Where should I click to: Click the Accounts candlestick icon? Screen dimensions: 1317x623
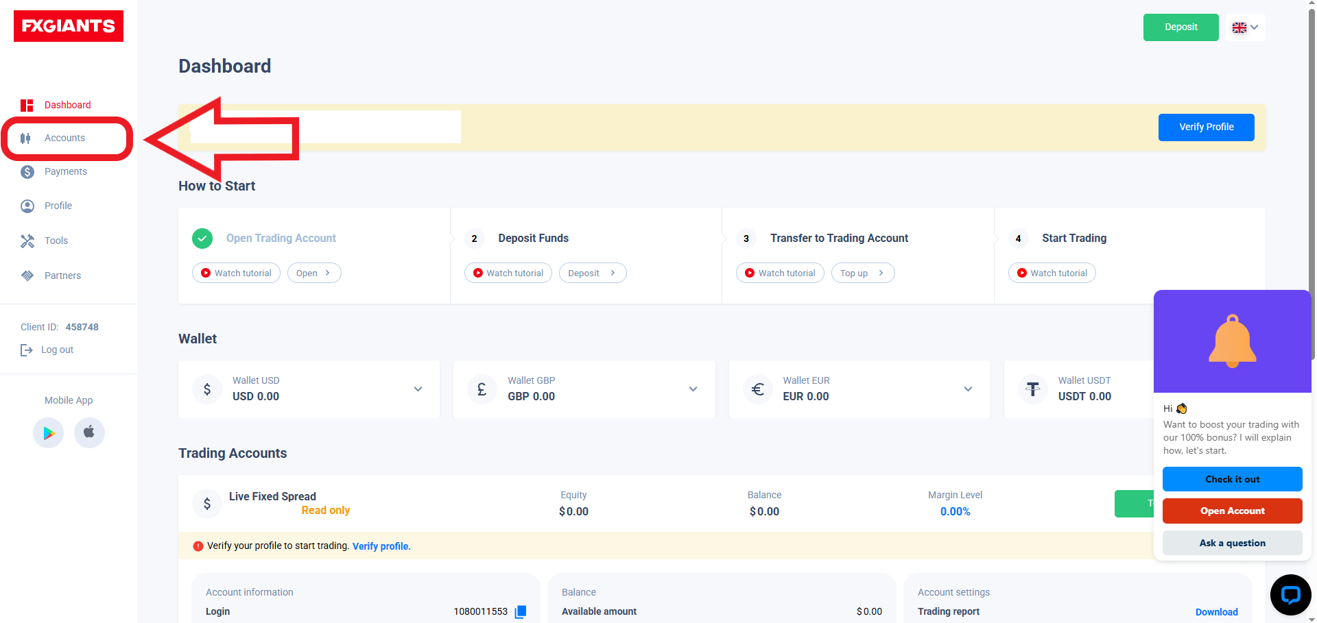(x=26, y=138)
